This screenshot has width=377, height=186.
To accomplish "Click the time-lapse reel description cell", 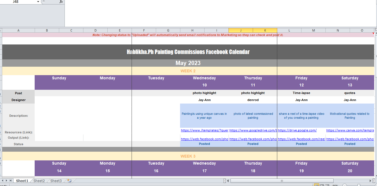I will coord(301,116).
